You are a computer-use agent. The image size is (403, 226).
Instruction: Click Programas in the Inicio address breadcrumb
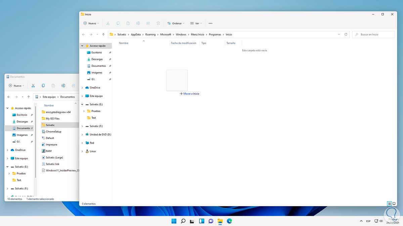click(215, 34)
